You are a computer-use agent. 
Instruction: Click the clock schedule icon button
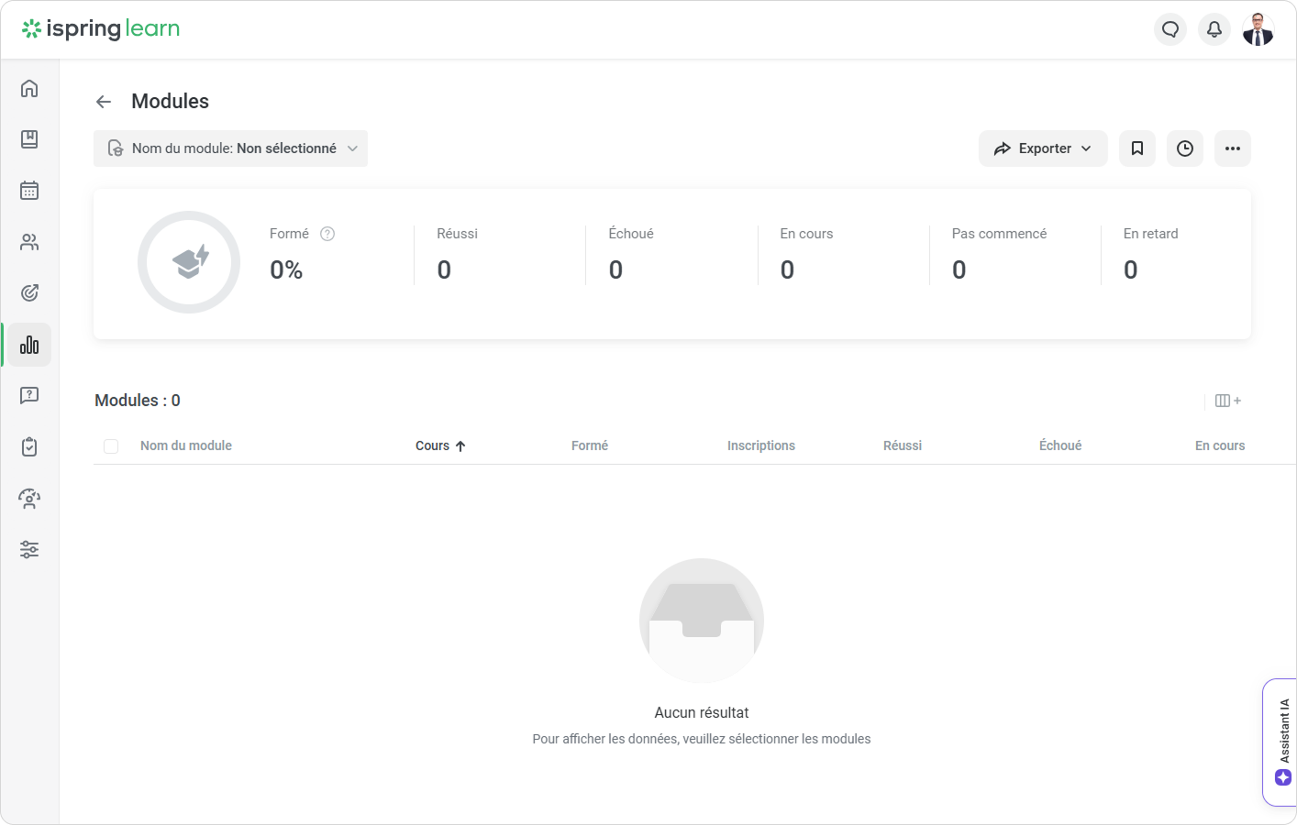coord(1185,148)
